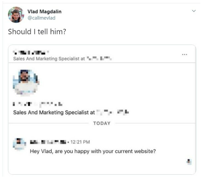Image resolution: width=201 pixels, height=179 pixels.
Task: Open the Vlad Magdalin display name link
Action: 44,12
